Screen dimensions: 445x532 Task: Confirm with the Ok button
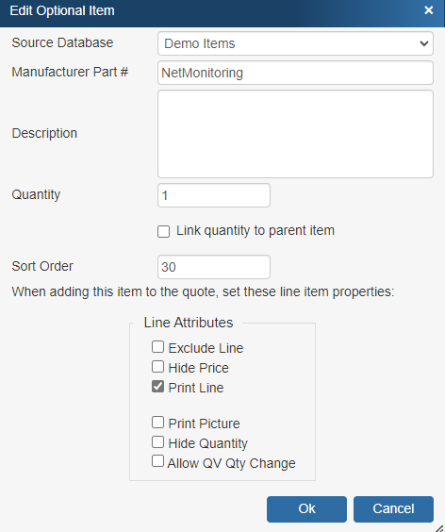[306, 509]
